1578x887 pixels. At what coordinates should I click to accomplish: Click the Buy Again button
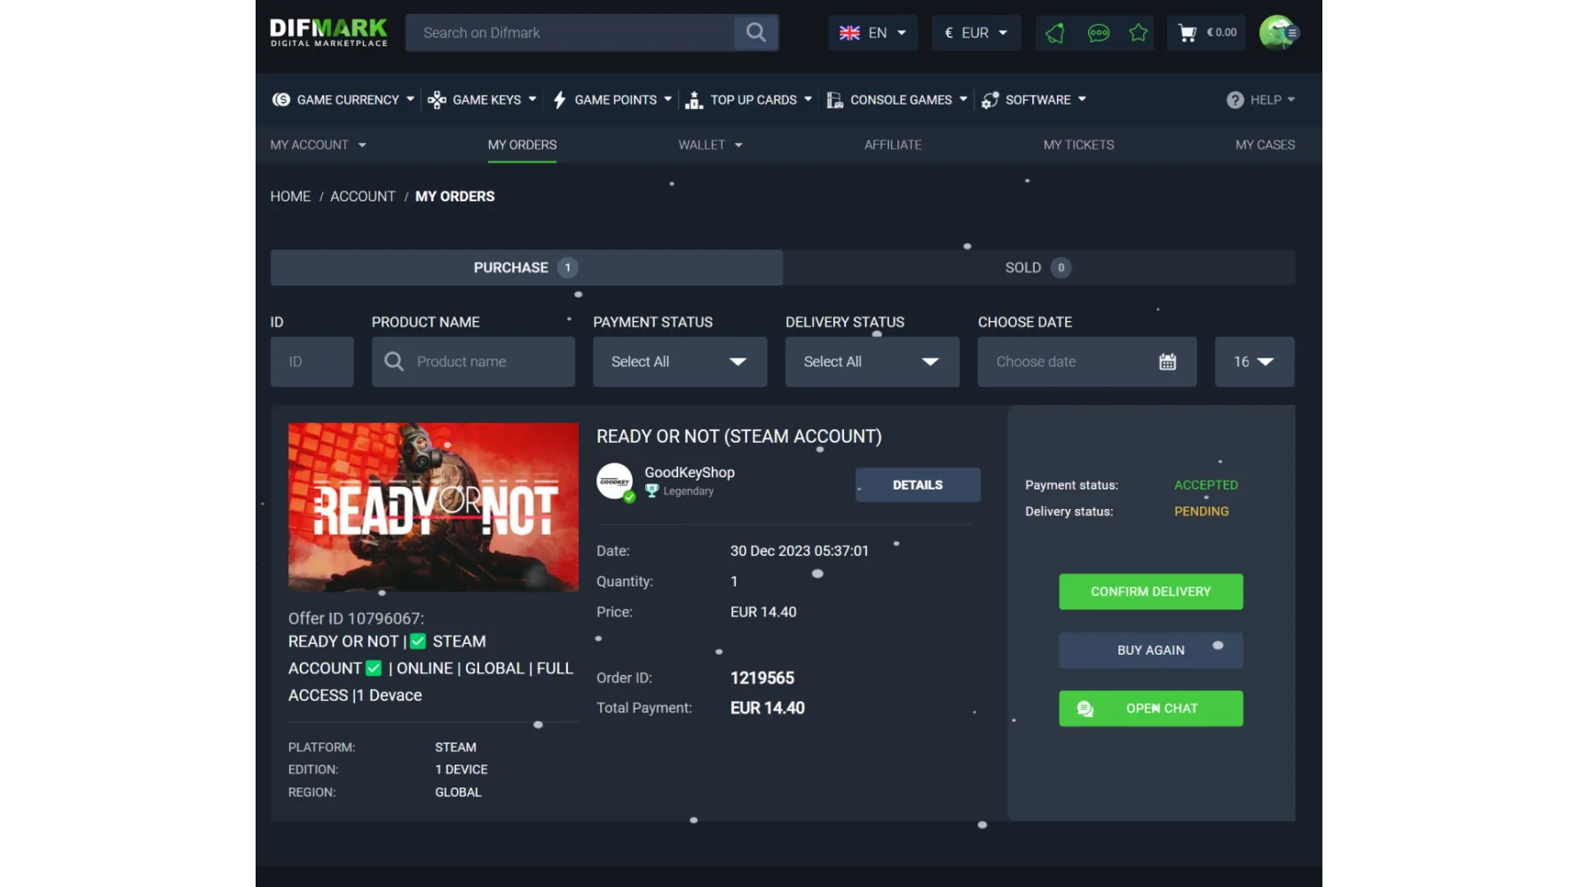point(1150,650)
